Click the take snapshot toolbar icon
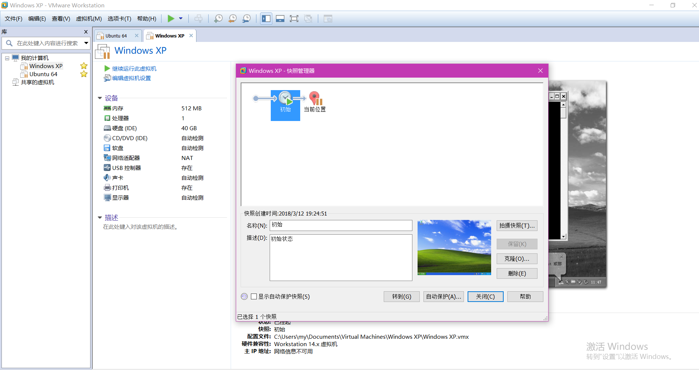This screenshot has height=370, width=699. tap(218, 18)
